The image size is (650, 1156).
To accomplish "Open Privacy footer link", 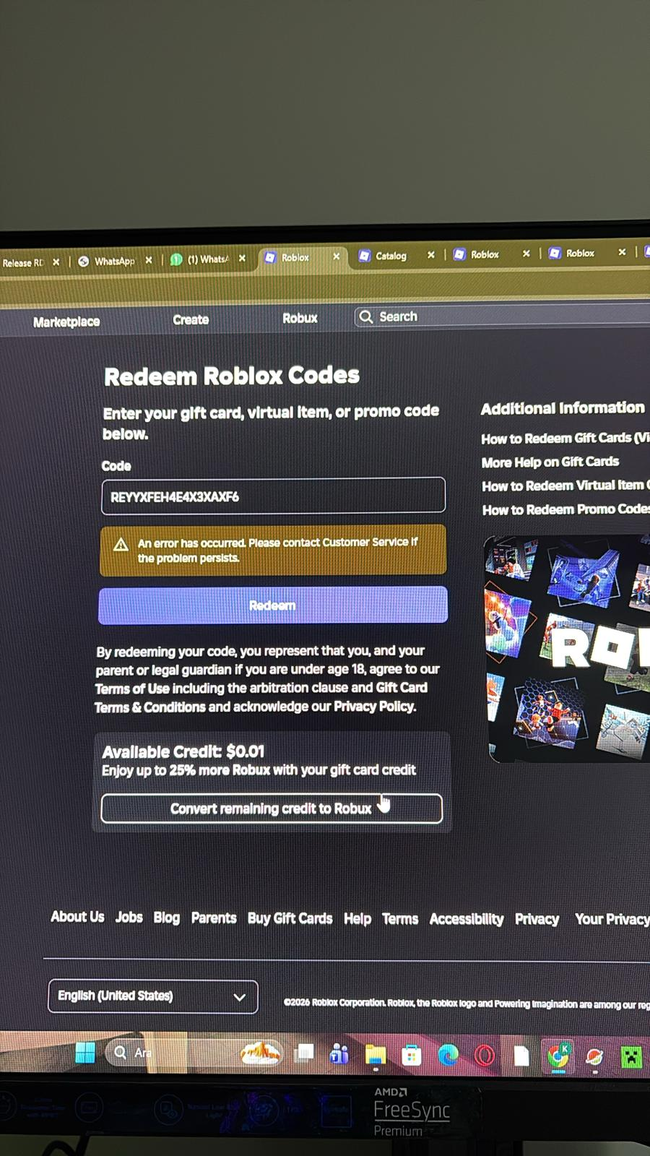I will pos(537,919).
